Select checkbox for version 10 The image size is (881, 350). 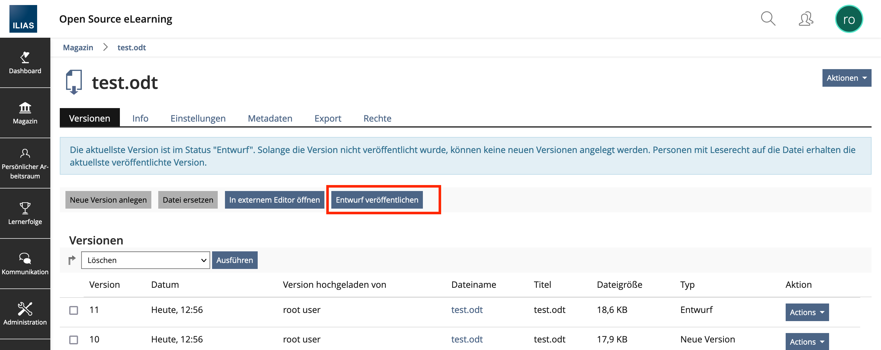tap(74, 340)
